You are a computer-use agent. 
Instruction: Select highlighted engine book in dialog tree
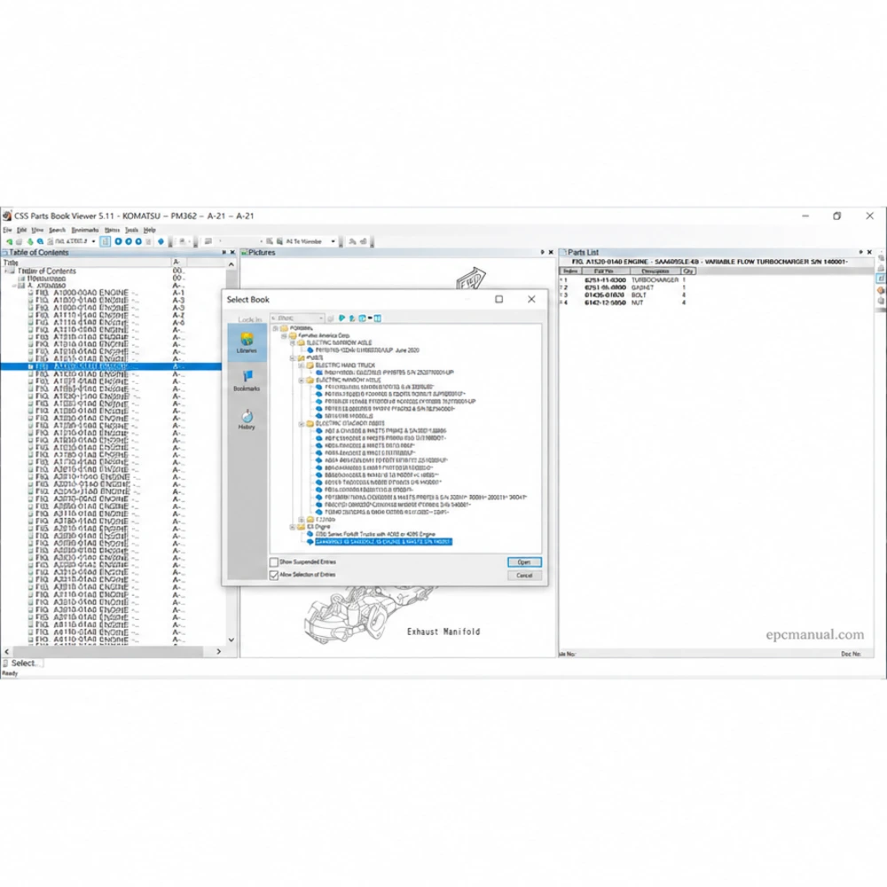coord(383,542)
